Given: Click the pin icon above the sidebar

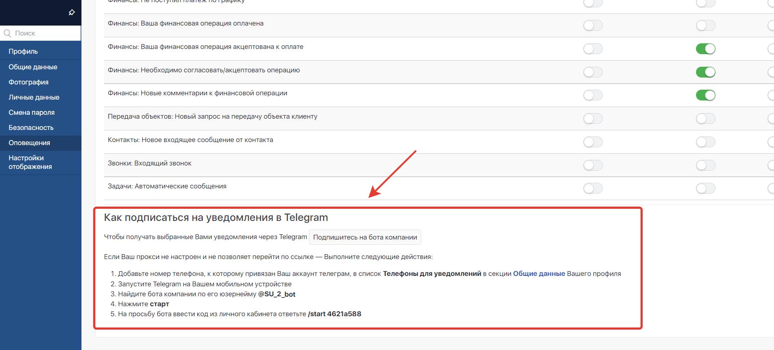Looking at the screenshot, I should 72,13.
